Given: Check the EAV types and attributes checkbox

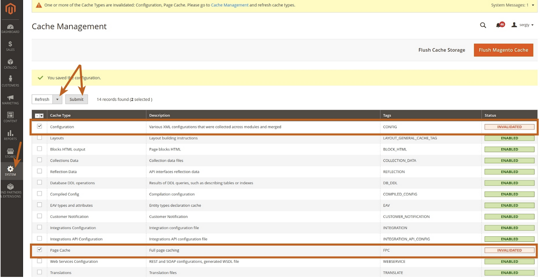Looking at the screenshot, I should (39, 205).
